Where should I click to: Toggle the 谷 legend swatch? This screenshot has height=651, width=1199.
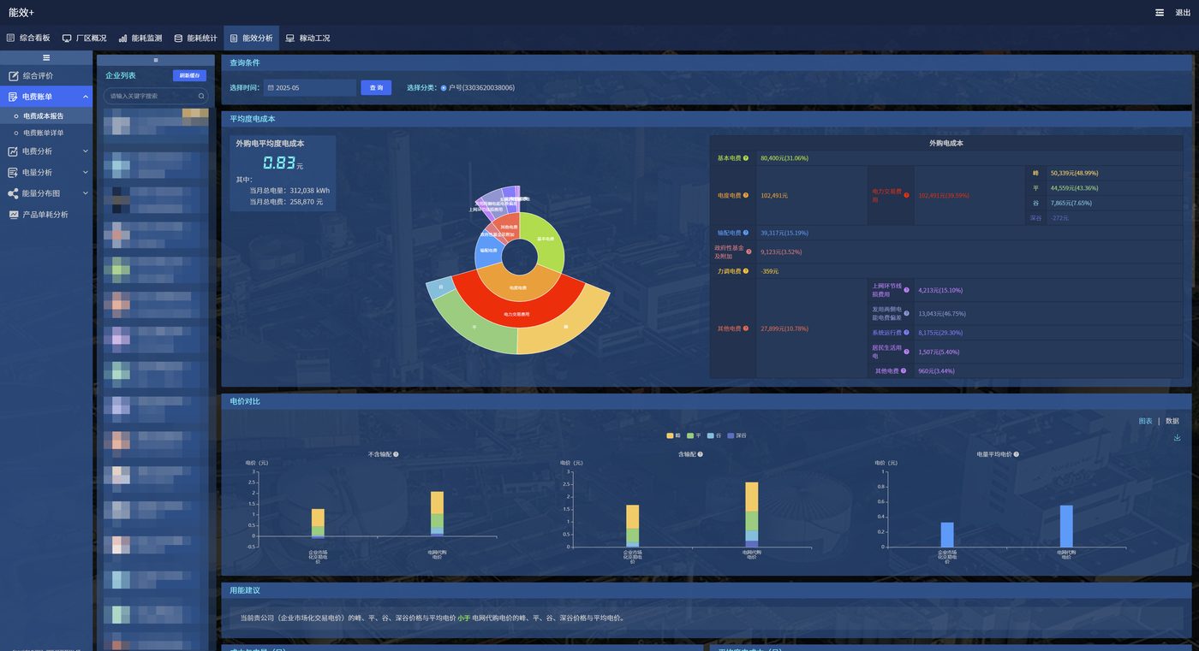point(711,435)
